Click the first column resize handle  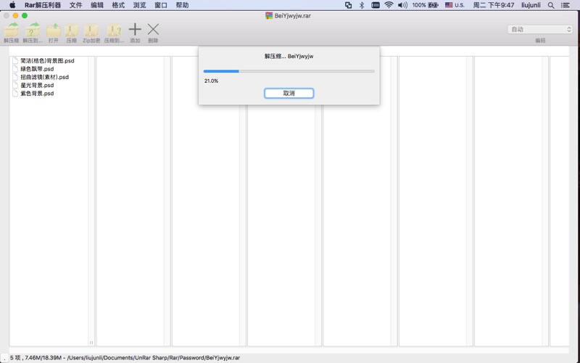tap(91, 343)
